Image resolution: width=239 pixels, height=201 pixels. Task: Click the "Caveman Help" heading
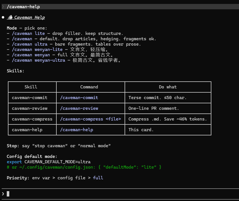tap(30, 17)
